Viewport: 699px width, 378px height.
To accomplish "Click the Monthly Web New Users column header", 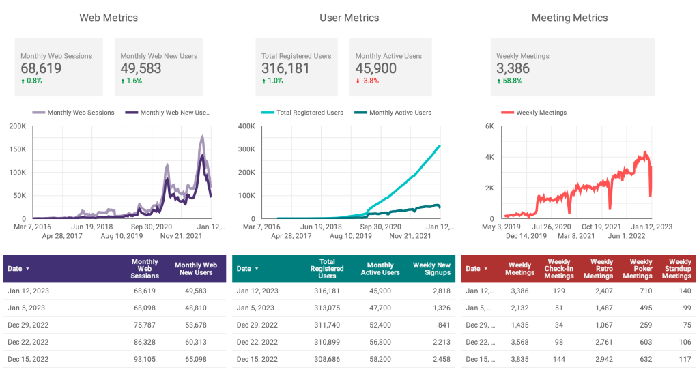I will pos(196,269).
